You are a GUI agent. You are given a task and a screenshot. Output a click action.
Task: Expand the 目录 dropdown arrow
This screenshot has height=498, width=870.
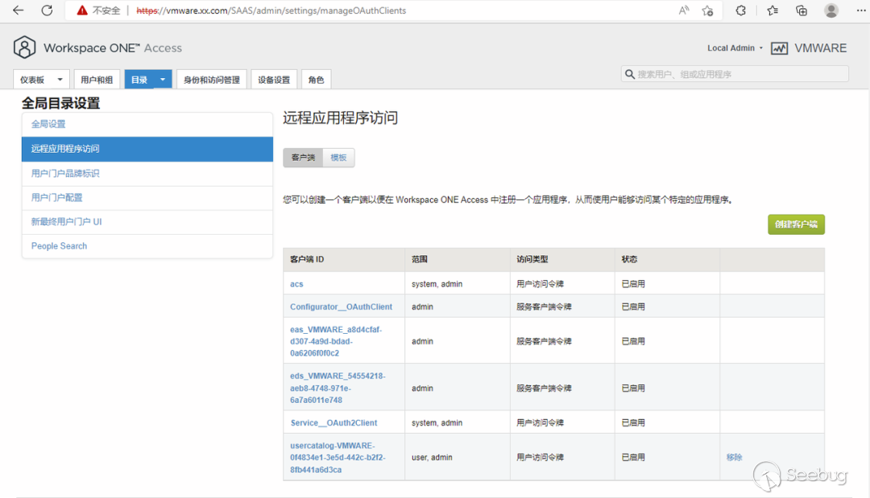click(163, 80)
